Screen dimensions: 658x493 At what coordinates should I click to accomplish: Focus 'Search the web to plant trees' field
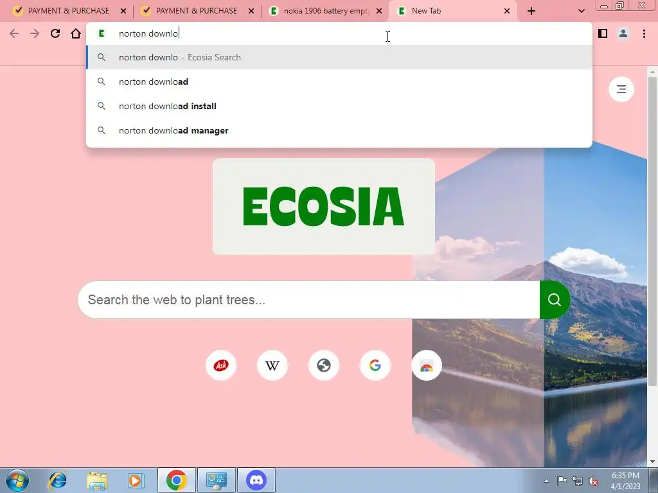pos(309,300)
